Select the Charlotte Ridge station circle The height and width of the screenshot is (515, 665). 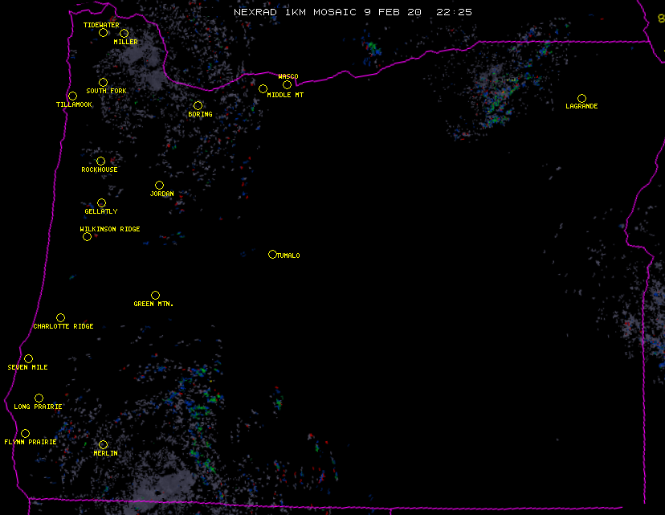(x=60, y=317)
